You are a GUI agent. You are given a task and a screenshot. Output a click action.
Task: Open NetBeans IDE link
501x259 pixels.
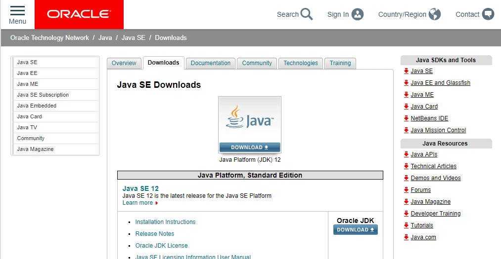point(429,118)
